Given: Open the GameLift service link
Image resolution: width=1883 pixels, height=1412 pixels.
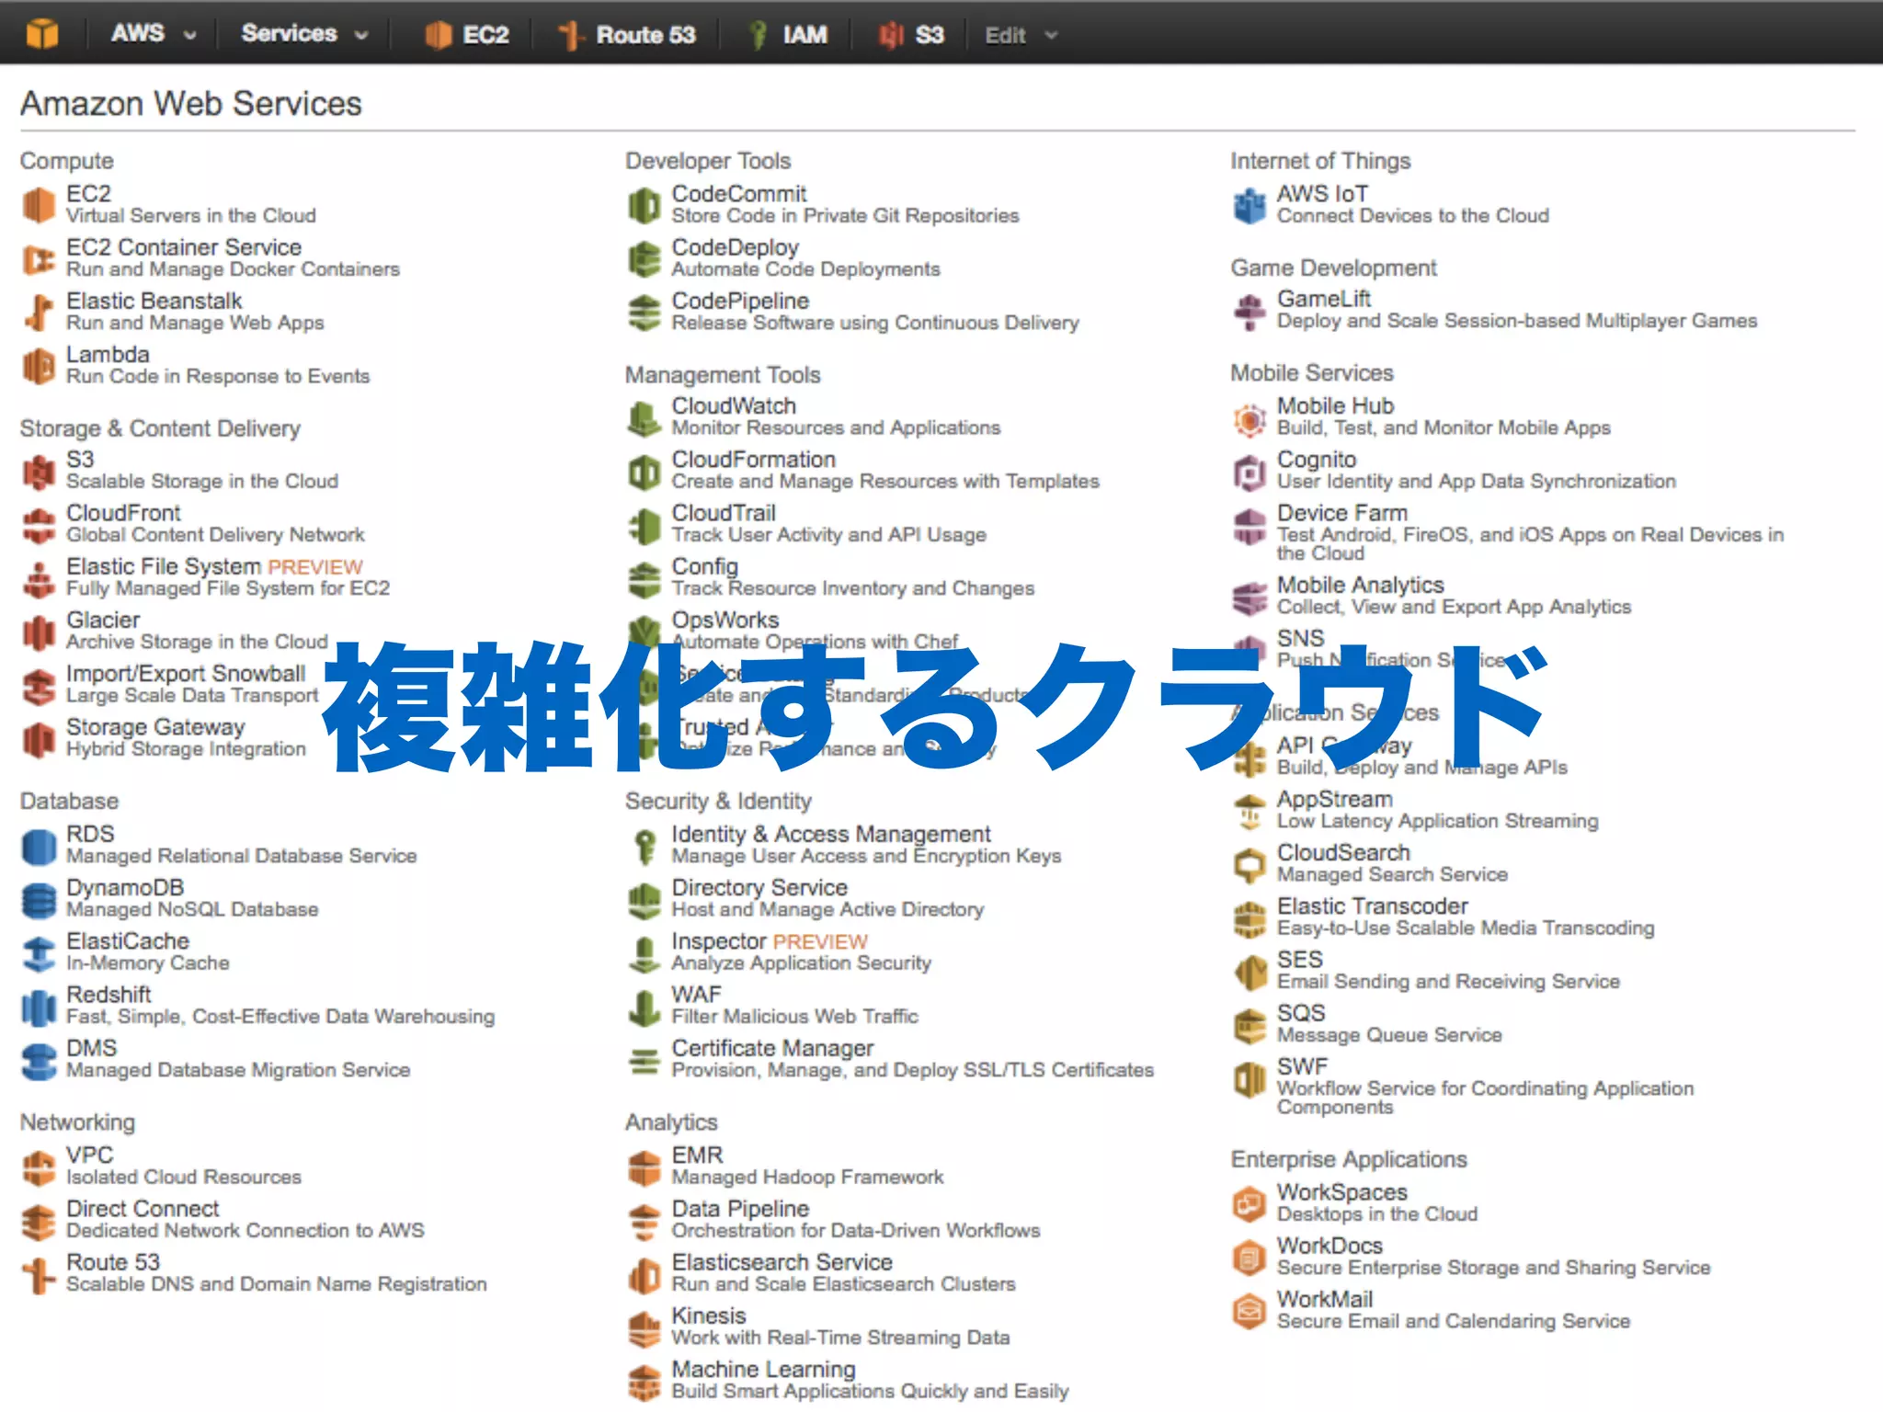Looking at the screenshot, I should click(x=1323, y=300).
